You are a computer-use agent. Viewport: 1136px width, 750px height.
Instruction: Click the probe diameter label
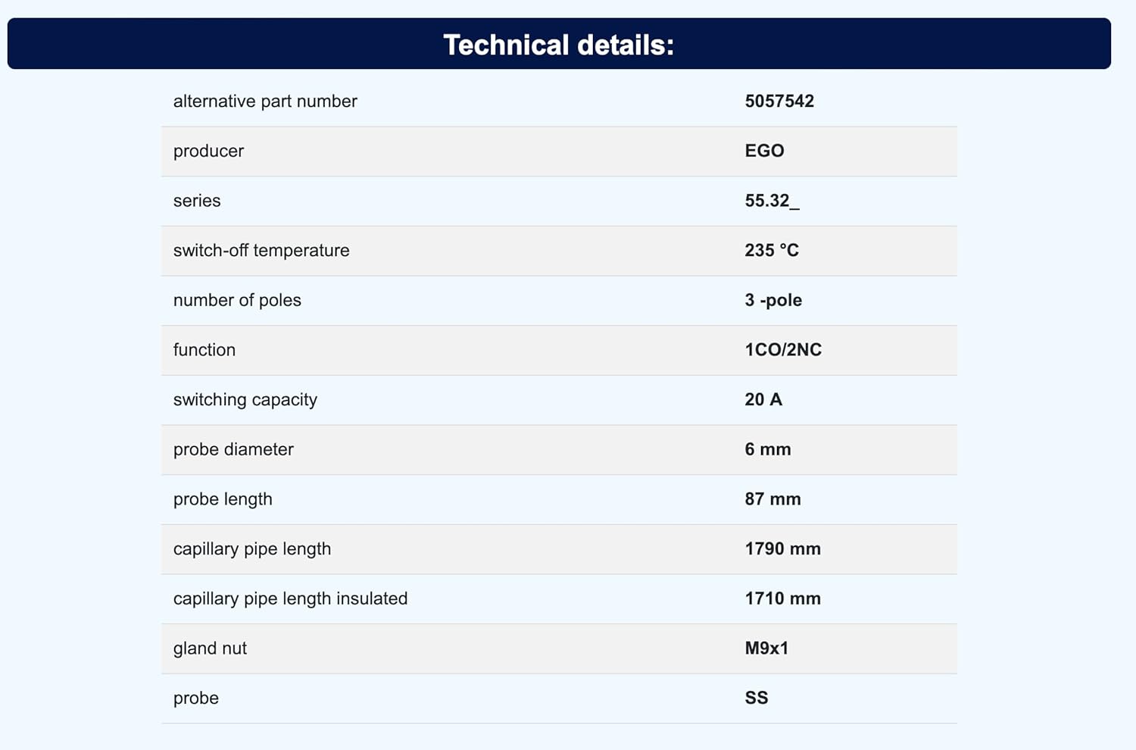click(233, 449)
